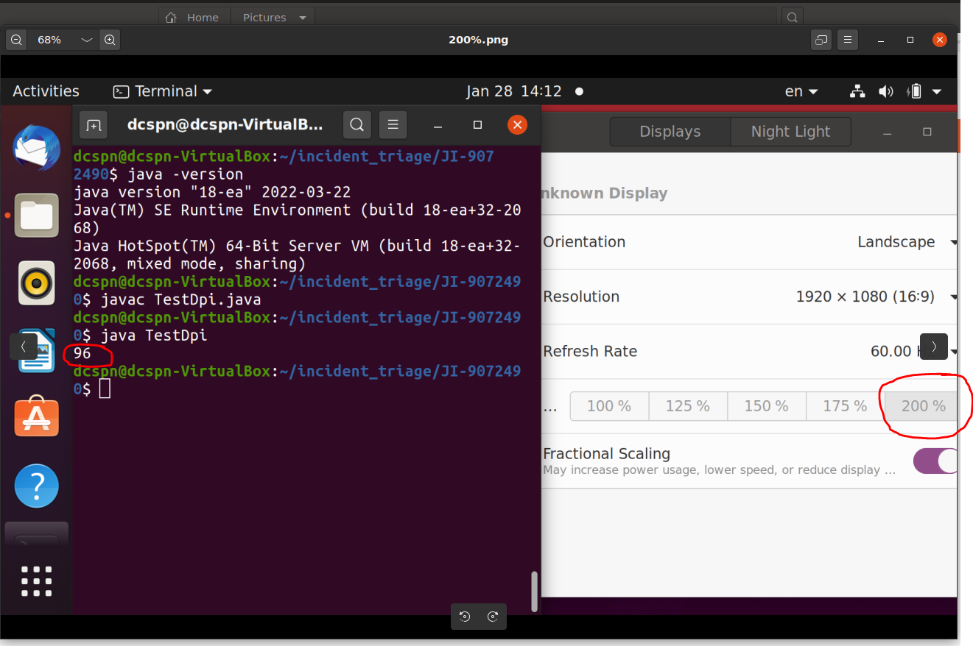Click the file manager search icon

click(x=792, y=17)
